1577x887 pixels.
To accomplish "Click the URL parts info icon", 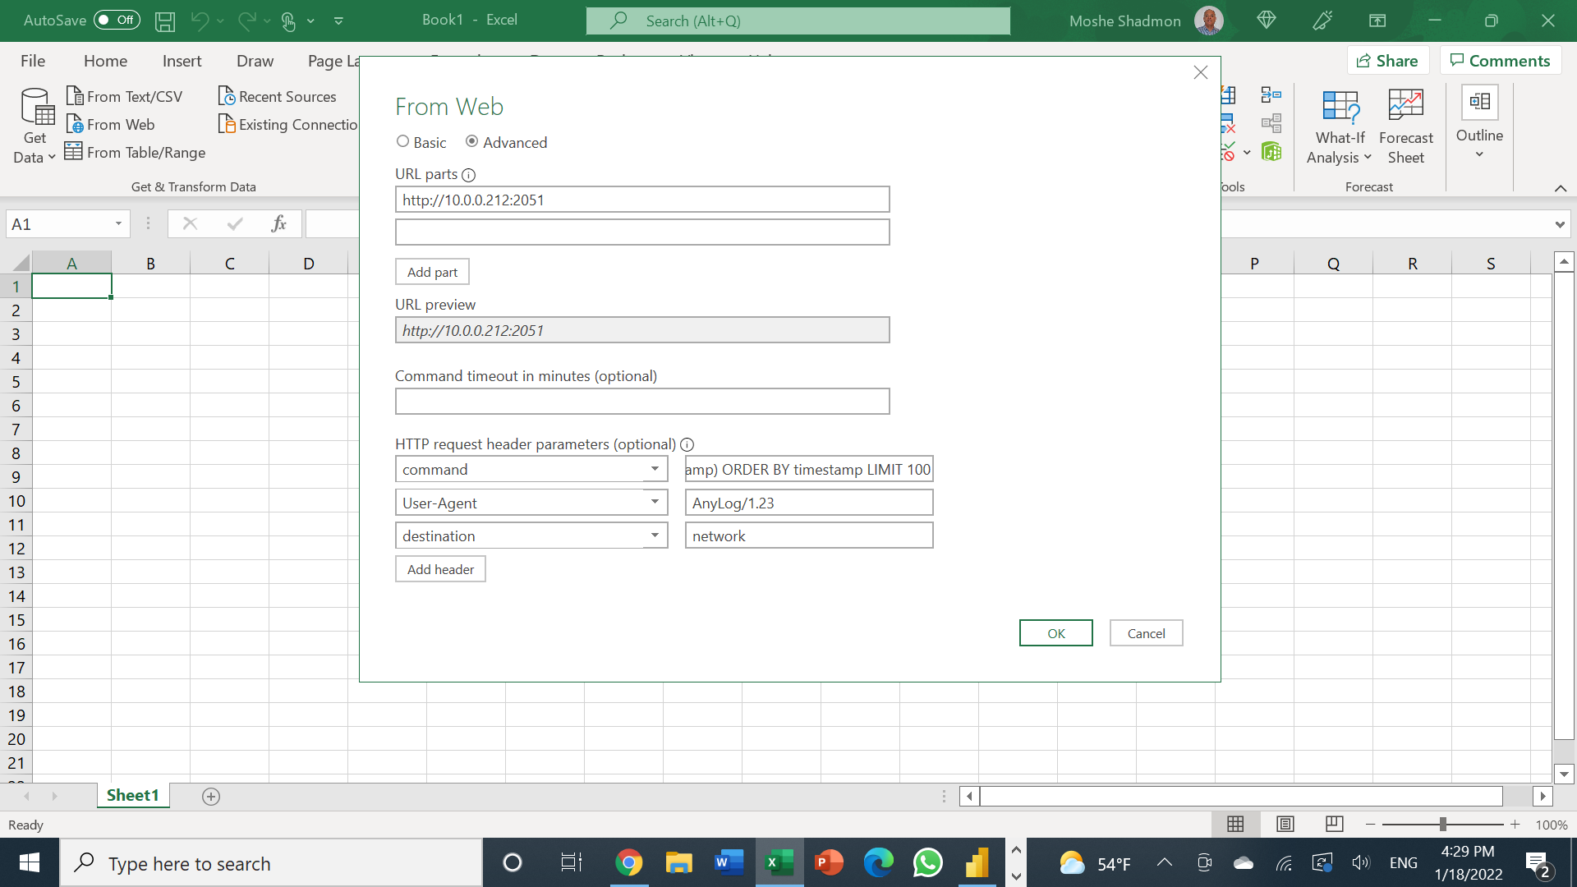I will pos(468,175).
